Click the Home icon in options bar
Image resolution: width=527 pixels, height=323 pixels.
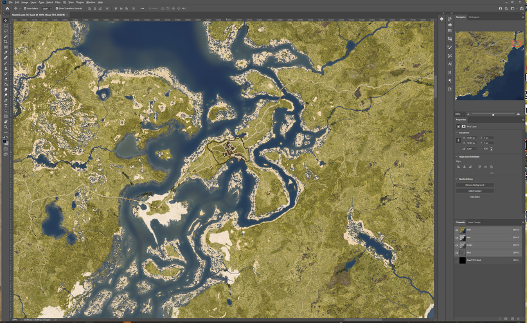tap(5, 8)
